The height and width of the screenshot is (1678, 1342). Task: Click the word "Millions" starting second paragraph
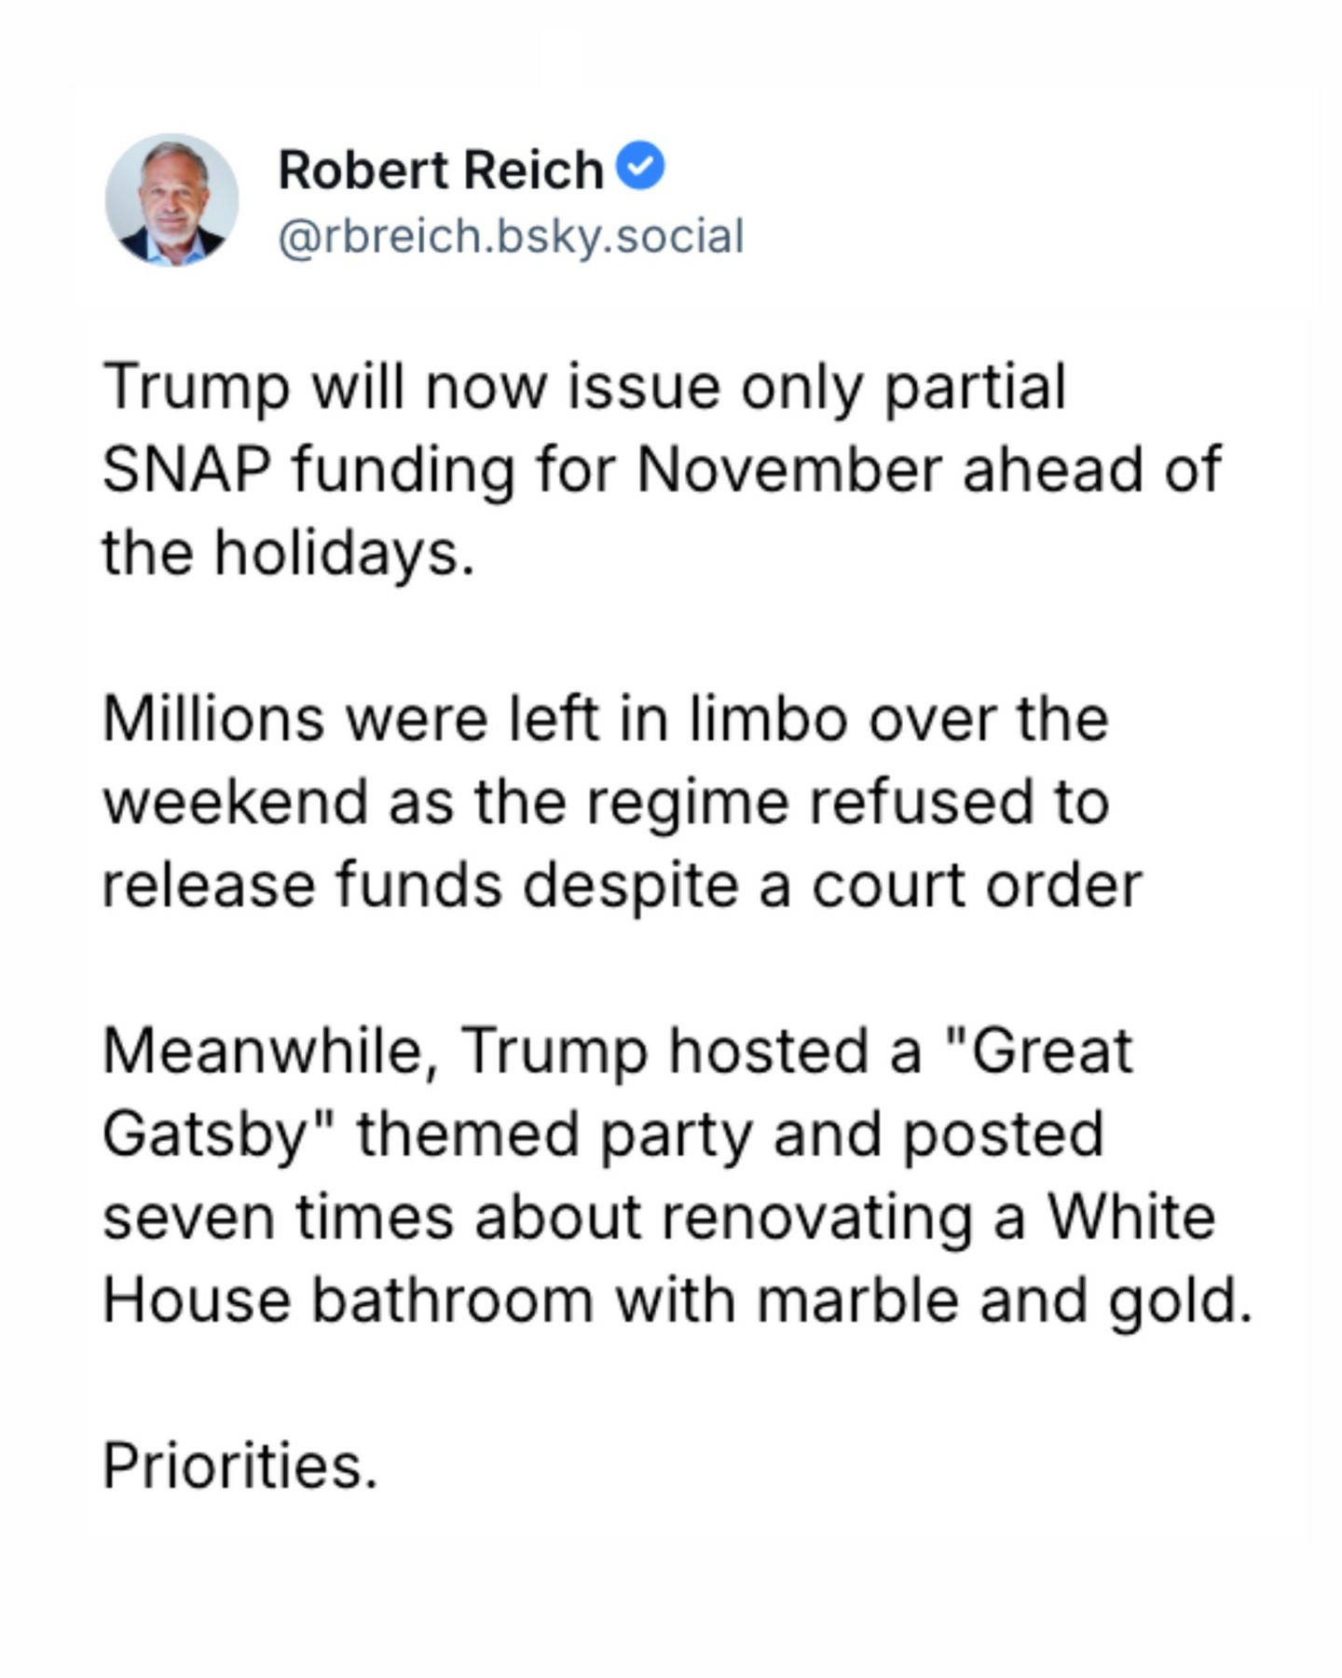point(213,719)
